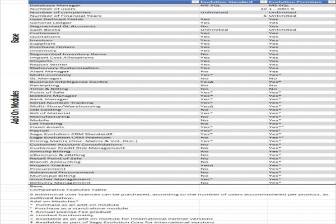Screen dimensions: 336x224
Task: Select the Report Writer cell
Action: tap(114, 64)
